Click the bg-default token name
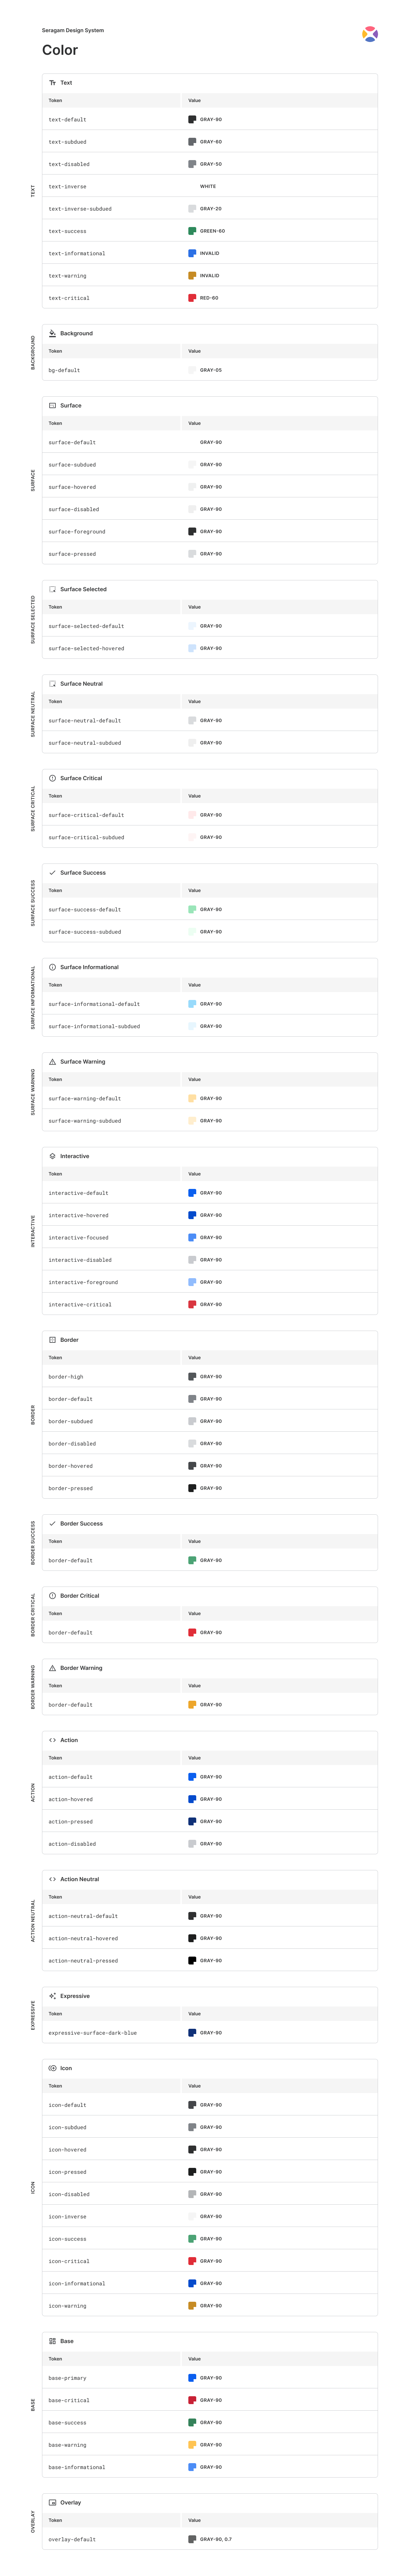Screen dimensions: 420x2576 tap(64, 370)
